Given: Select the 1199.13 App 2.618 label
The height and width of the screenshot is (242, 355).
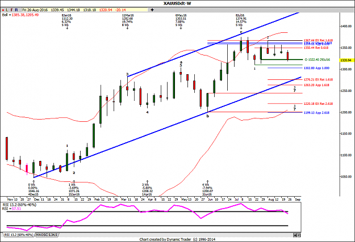Looking at the screenshot, I should (316, 113).
